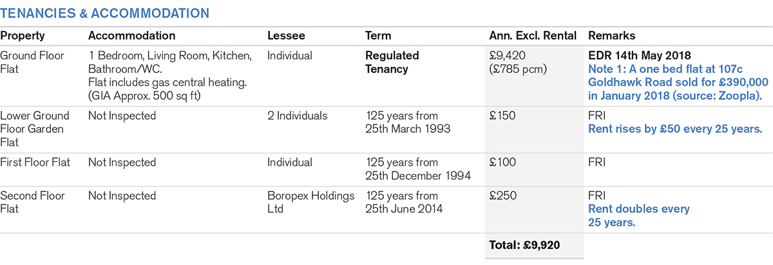Image resolution: width=773 pixels, height=265 pixels.
Task: Click the Lessee column header
Action: pos(286,35)
